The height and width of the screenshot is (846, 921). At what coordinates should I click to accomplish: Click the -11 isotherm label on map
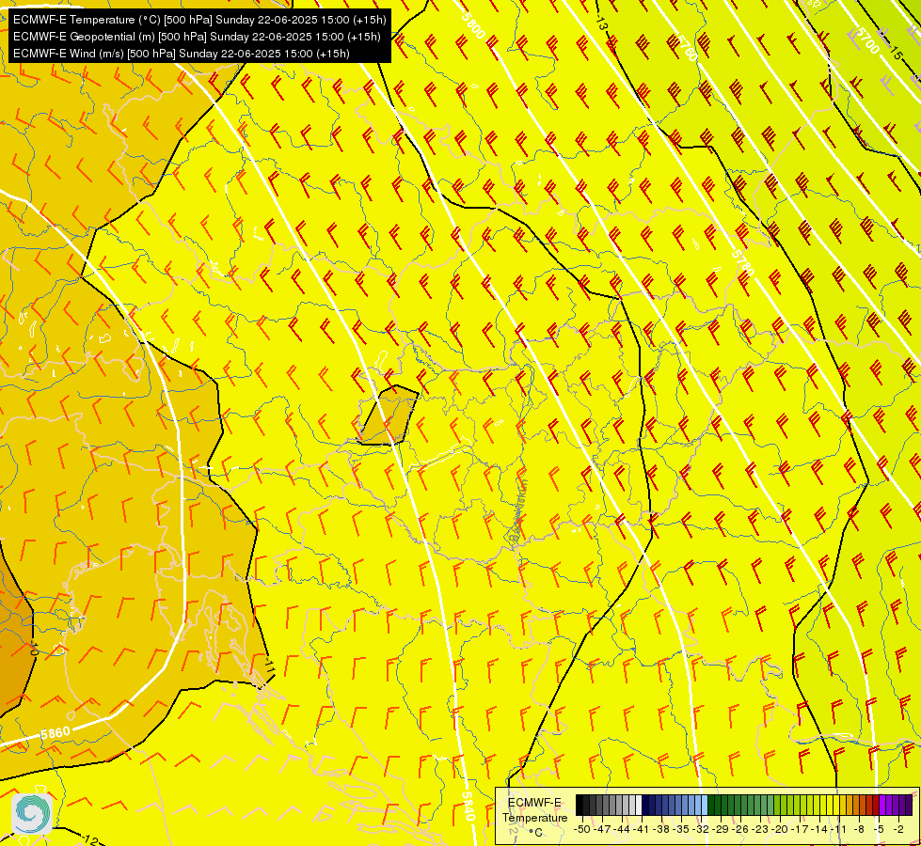(x=269, y=666)
